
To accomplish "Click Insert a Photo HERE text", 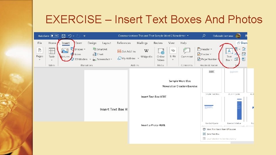I will (153, 125).
